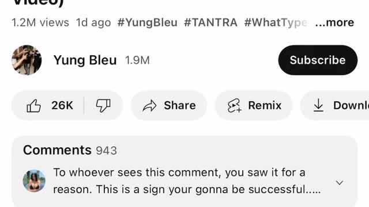The image size is (369, 207).
Task: Tap the top comment text preview
Action: [x=187, y=181]
